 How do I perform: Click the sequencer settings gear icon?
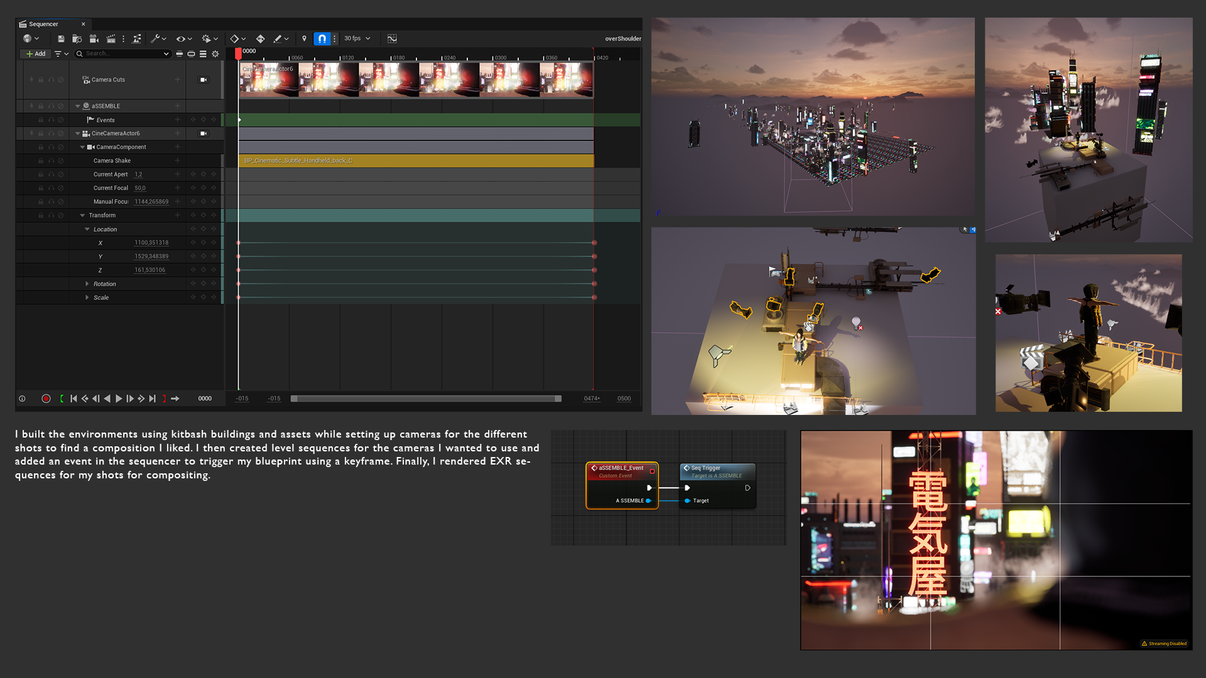pyautogui.click(x=215, y=54)
